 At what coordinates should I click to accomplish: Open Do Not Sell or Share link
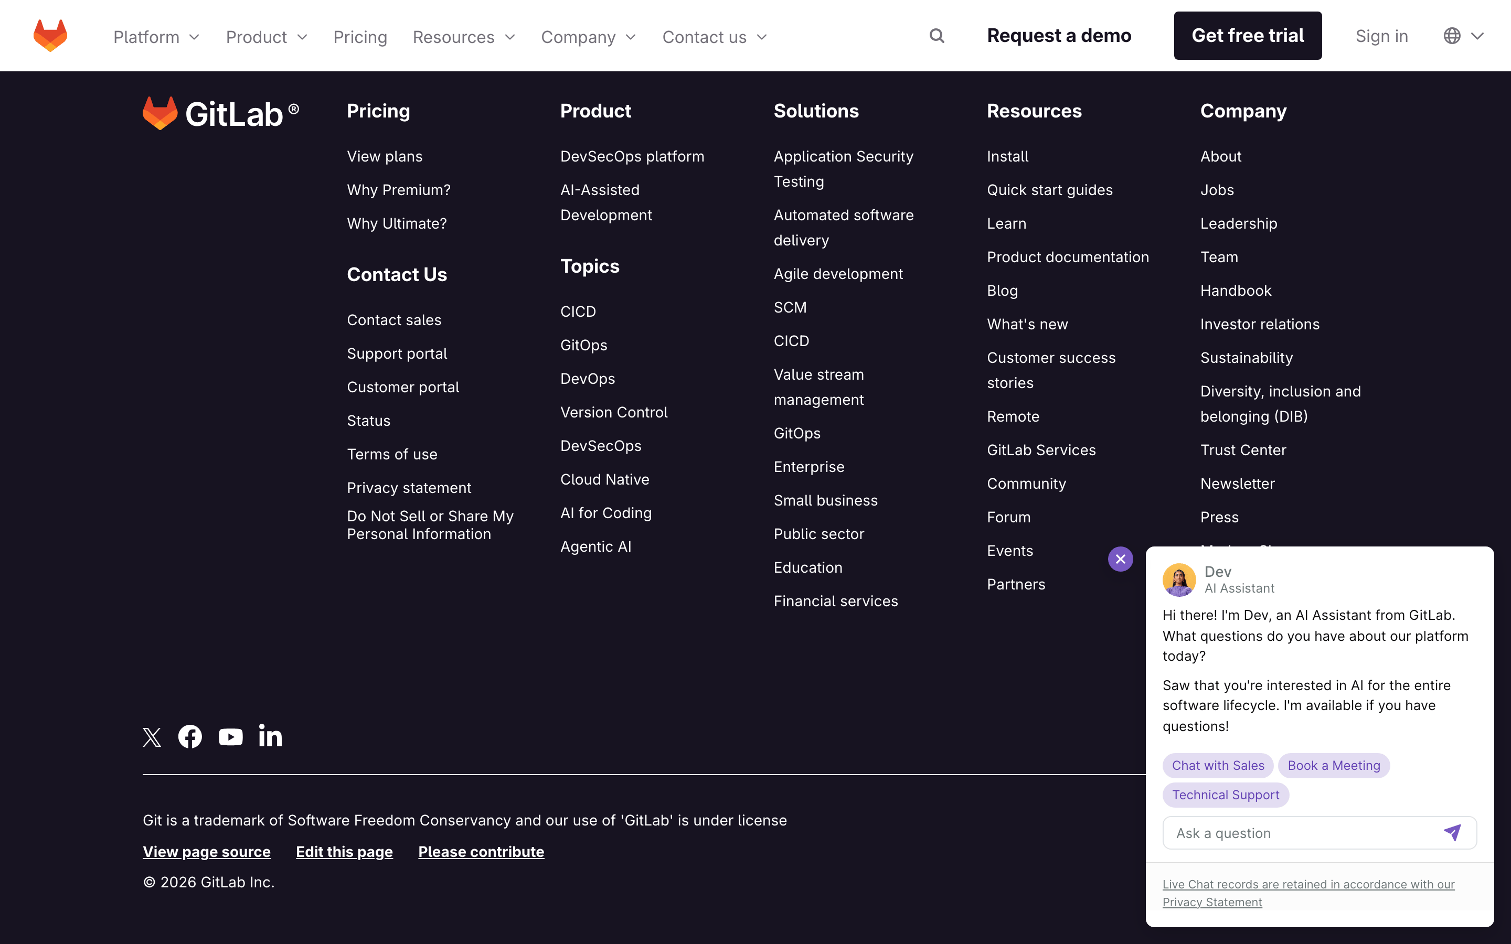tap(430, 525)
